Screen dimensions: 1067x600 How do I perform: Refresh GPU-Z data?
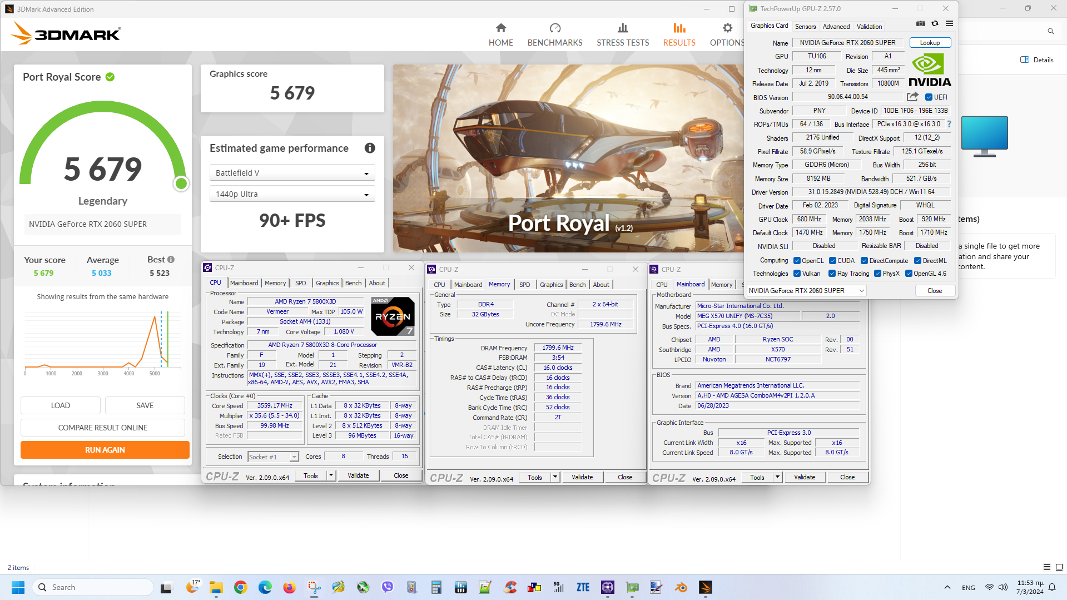coord(935,23)
